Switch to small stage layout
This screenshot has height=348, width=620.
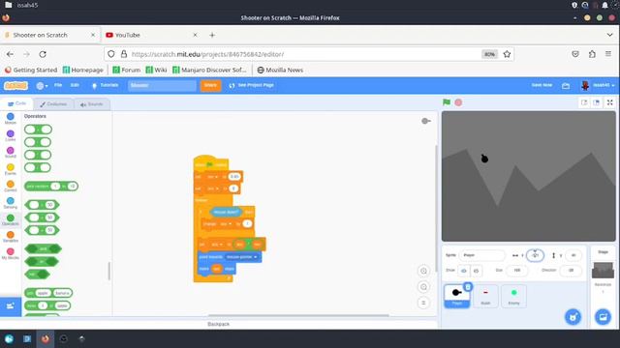coord(584,102)
